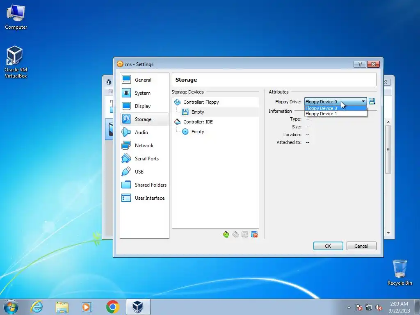Open the User Interface settings category
420x315 pixels.
click(144, 198)
